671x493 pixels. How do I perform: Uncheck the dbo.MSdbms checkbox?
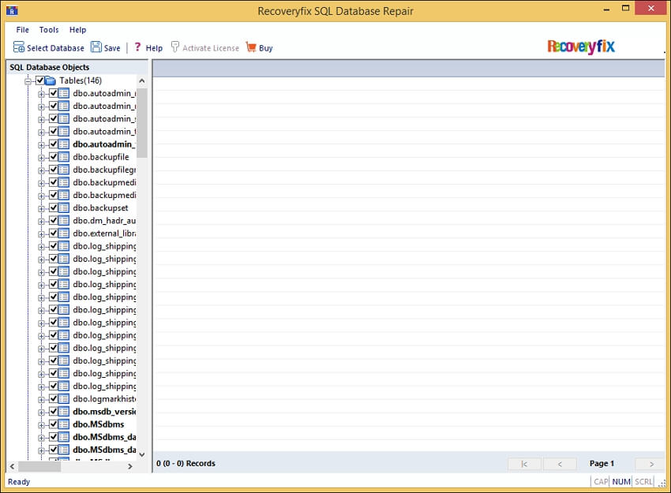(x=54, y=424)
